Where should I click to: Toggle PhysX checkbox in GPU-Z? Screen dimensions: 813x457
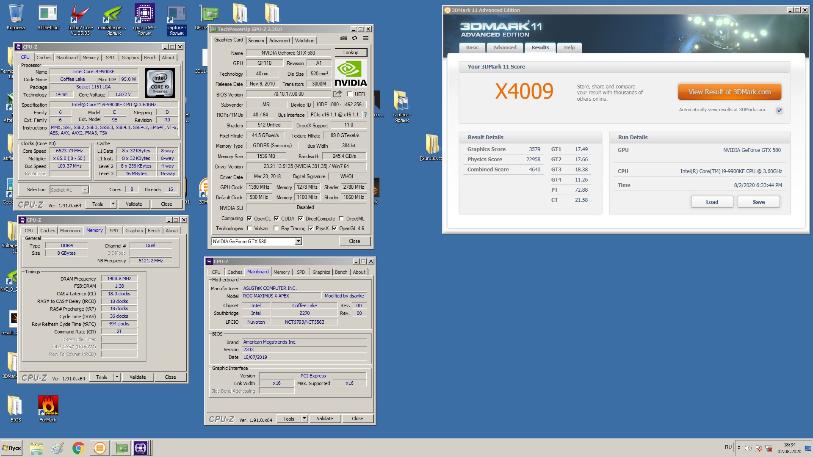pos(311,228)
